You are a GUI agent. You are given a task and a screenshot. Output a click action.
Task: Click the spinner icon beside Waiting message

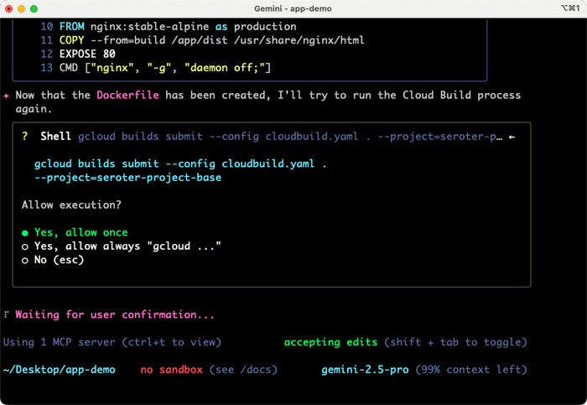point(7,315)
